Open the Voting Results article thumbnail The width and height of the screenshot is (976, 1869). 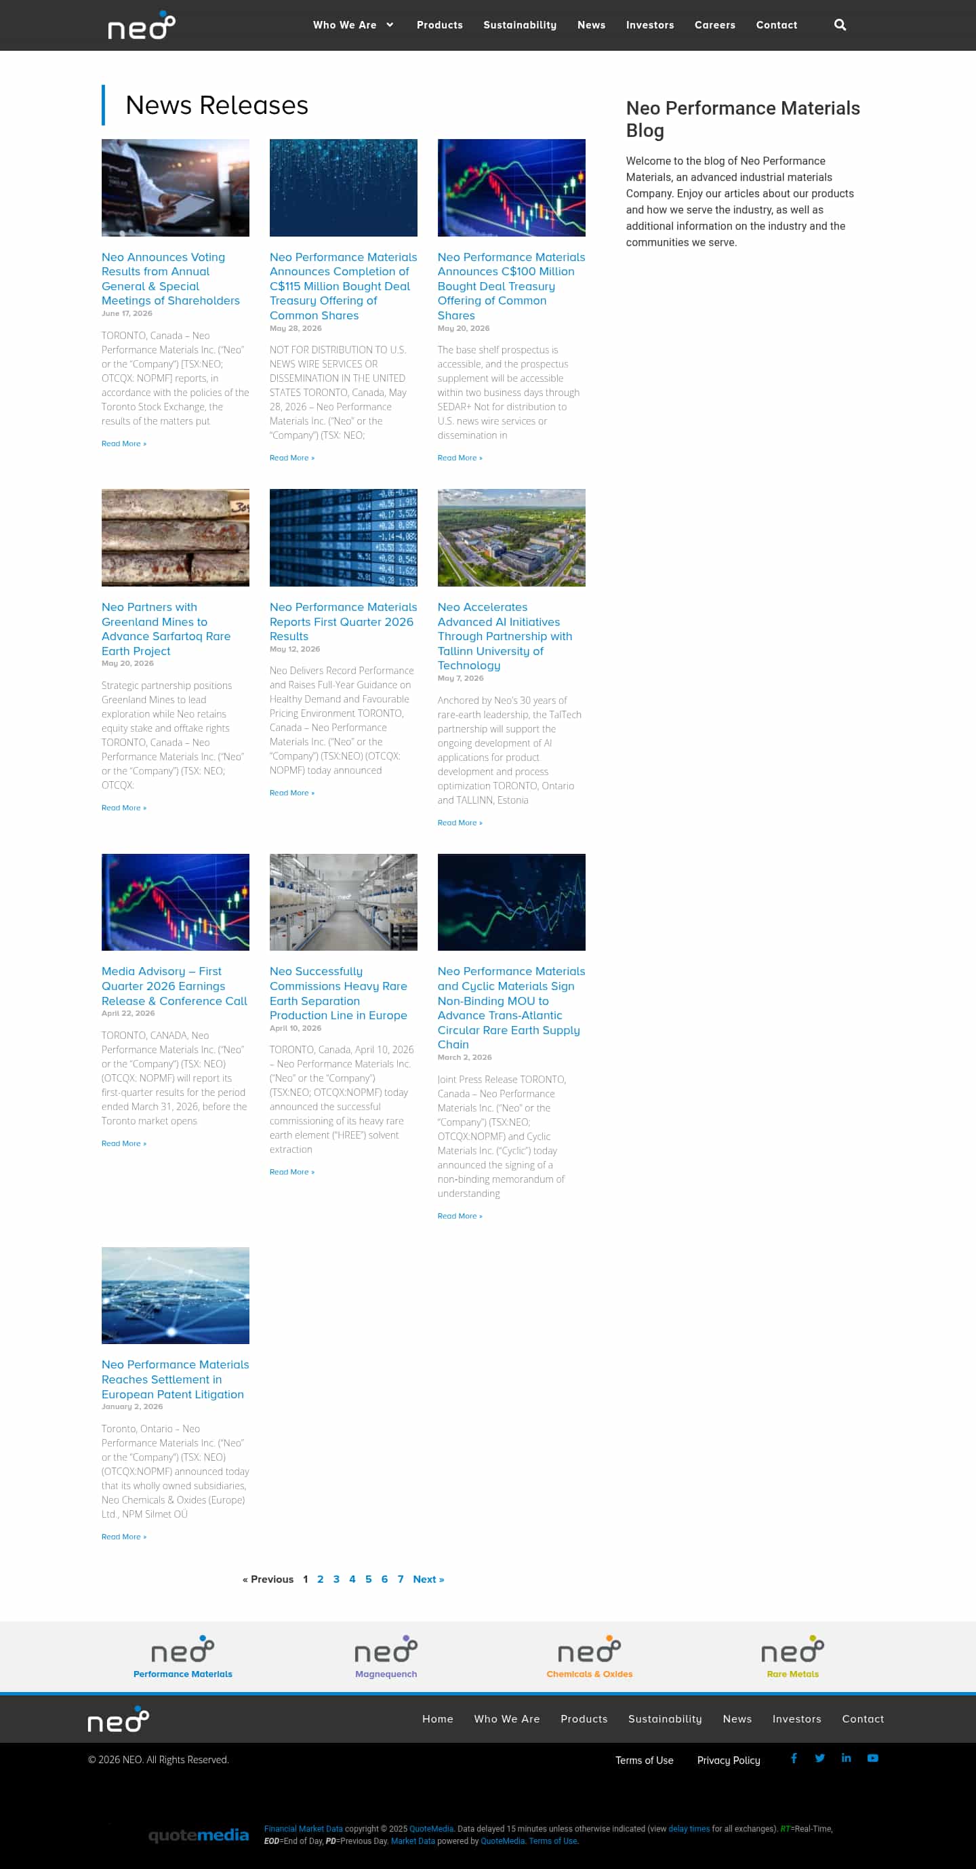176,188
